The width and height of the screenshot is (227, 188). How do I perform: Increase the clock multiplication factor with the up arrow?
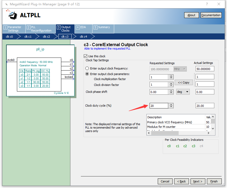tap(171, 76)
